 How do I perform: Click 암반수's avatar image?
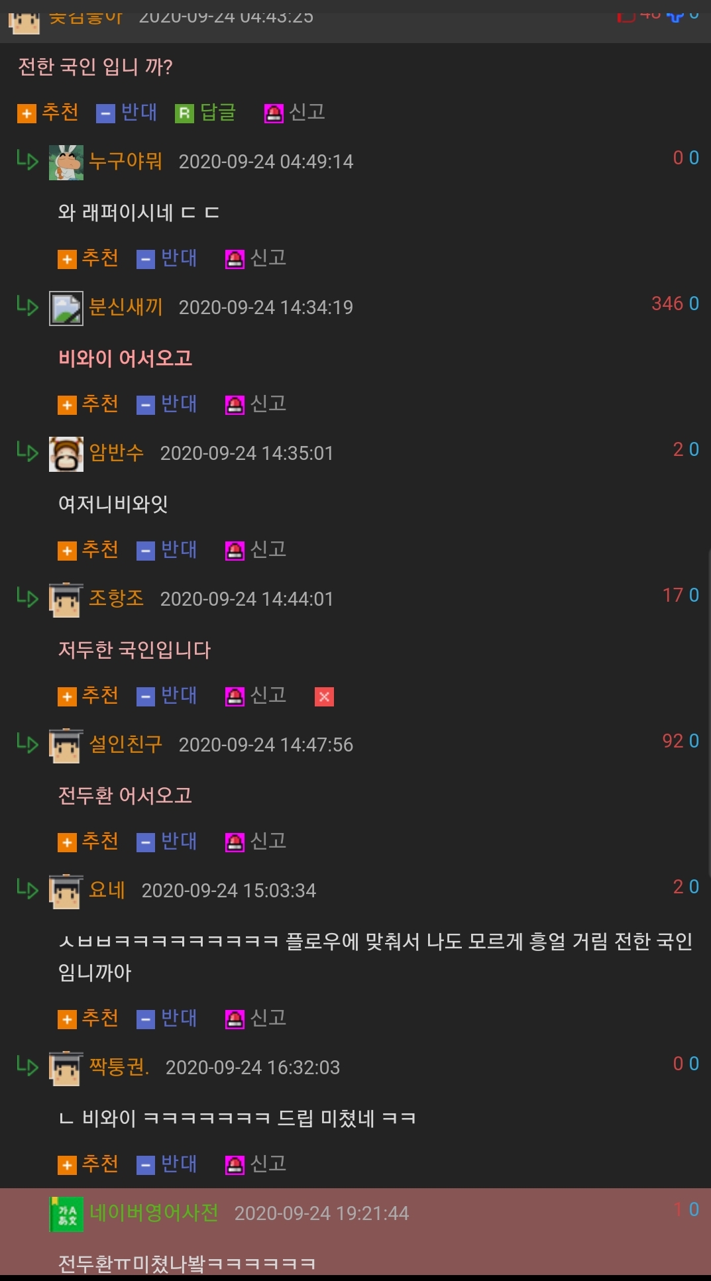[x=66, y=454]
